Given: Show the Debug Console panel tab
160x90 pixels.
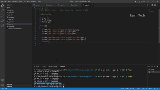Looking at the screenshot, I should (x=53, y=66).
